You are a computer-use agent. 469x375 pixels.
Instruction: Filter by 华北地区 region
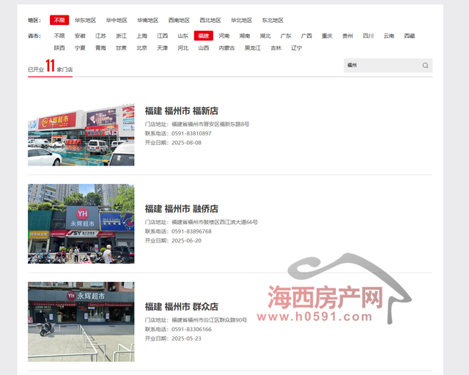[241, 20]
